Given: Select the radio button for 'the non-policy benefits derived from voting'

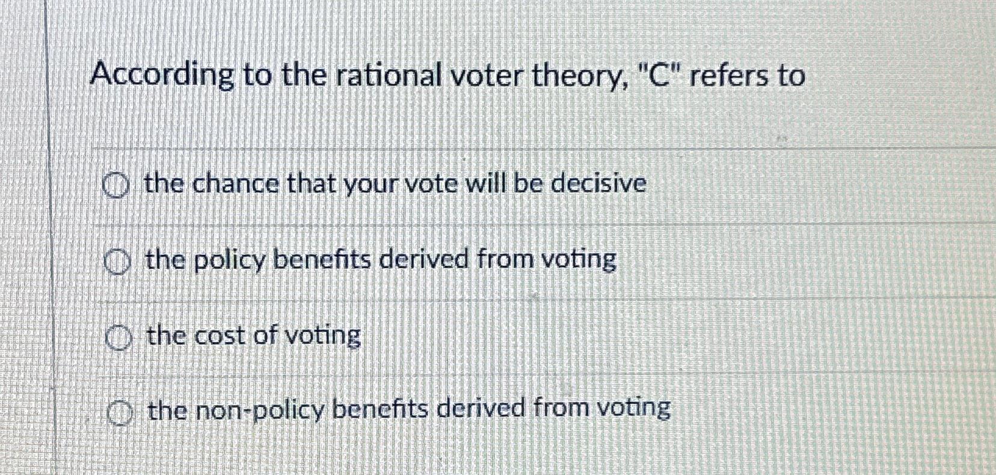Looking at the screenshot, I should click(119, 412).
